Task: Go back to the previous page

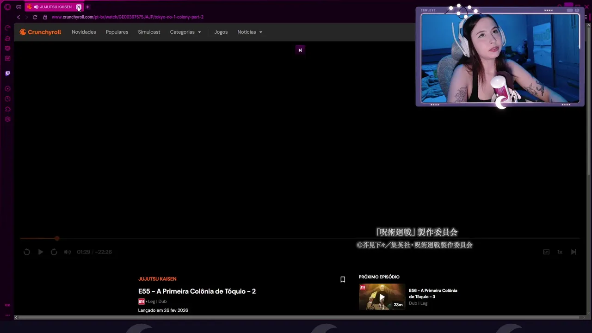Action: click(18, 17)
